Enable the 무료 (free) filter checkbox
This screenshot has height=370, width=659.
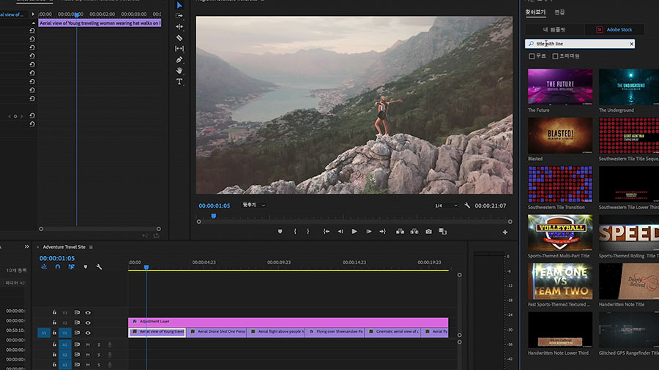(x=532, y=56)
